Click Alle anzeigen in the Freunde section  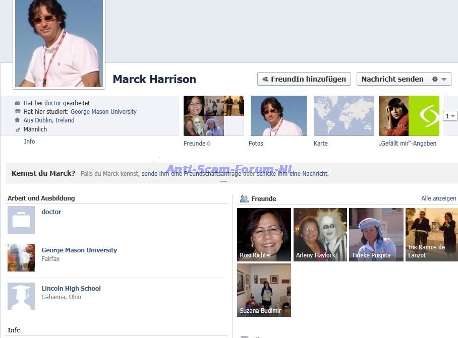(x=438, y=198)
